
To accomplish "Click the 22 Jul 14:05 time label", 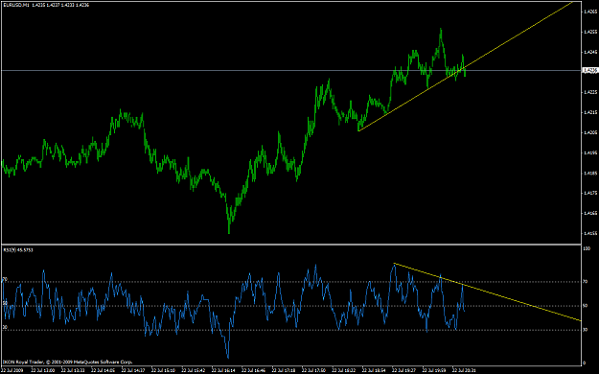I will click(x=104, y=370).
